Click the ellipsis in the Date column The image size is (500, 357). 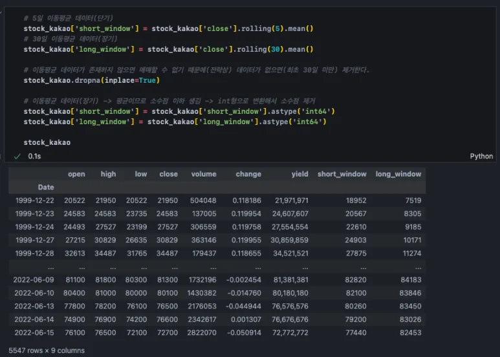(x=50, y=266)
